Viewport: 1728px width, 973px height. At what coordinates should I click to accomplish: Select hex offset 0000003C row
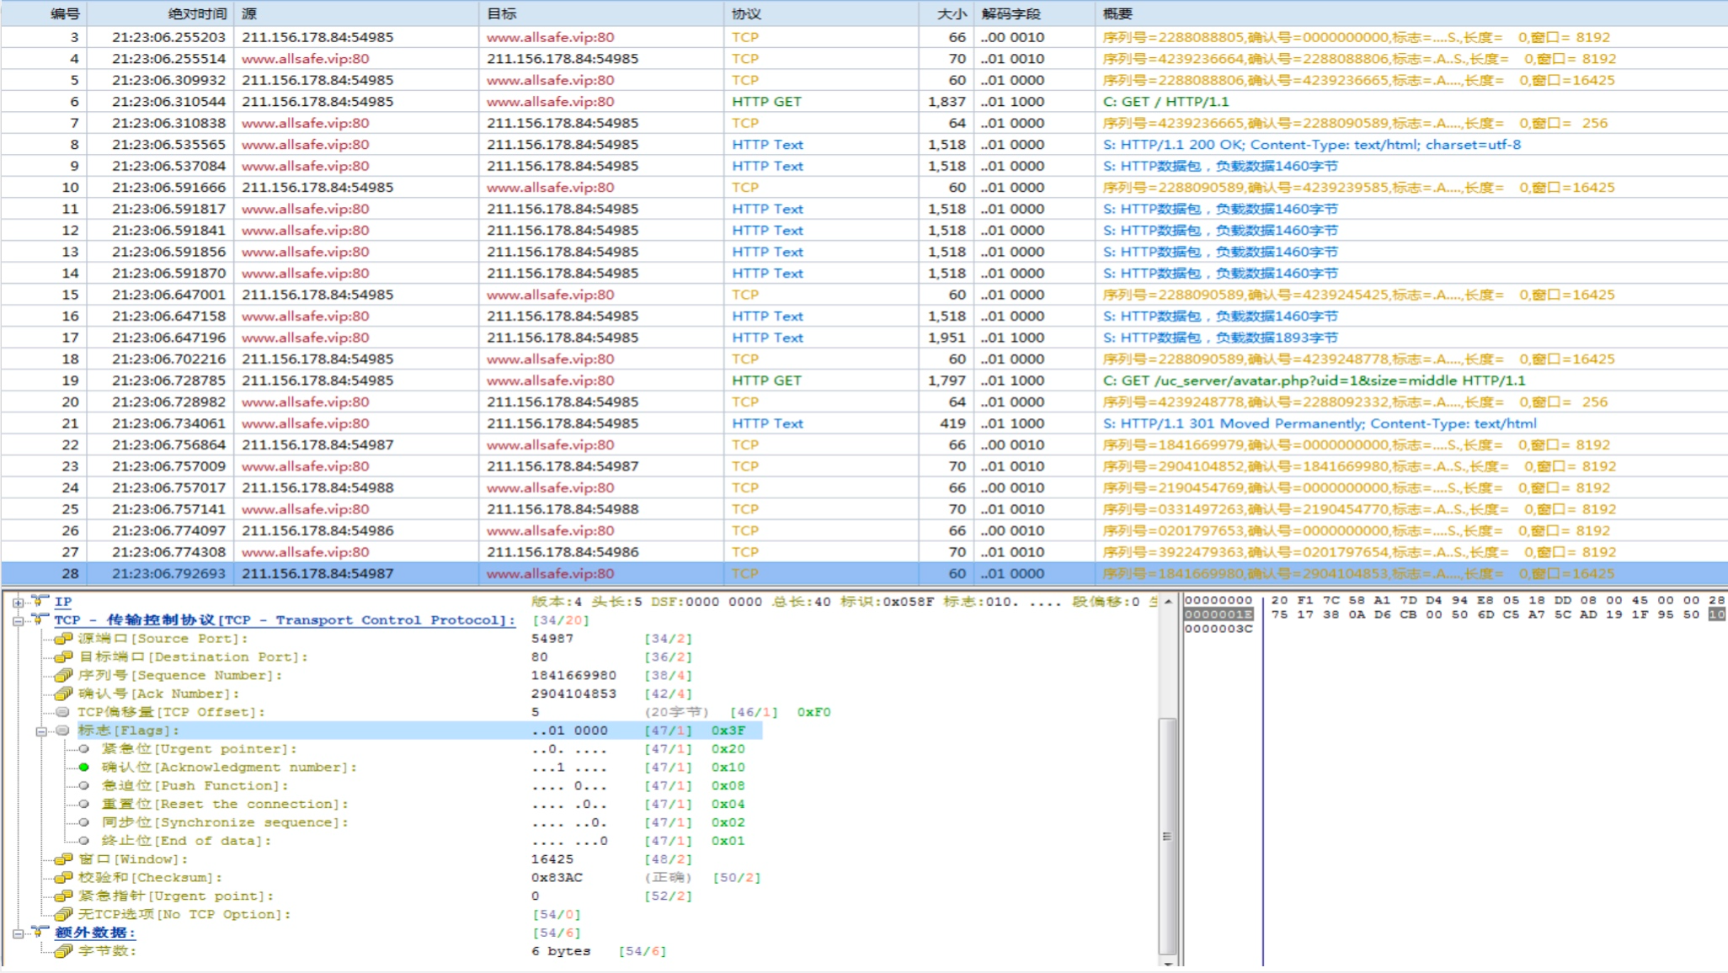(1219, 629)
